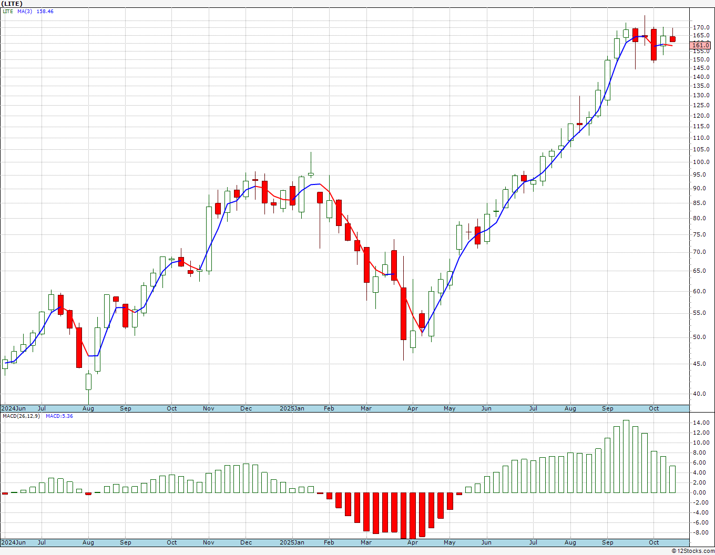Screen dimensions: 715x555
Task: Click the 140.0 price axis label
Action: pyautogui.click(x=701, y=77)
